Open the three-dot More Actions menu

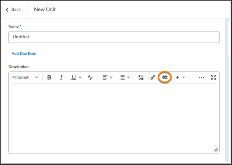pos(201,77)
